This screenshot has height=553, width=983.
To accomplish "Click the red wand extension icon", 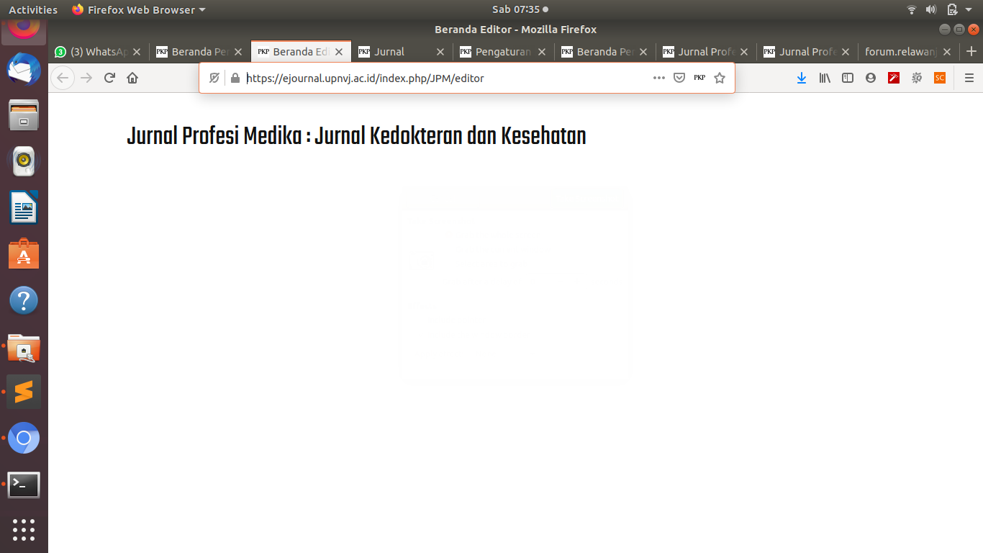I will click(894, 78).
